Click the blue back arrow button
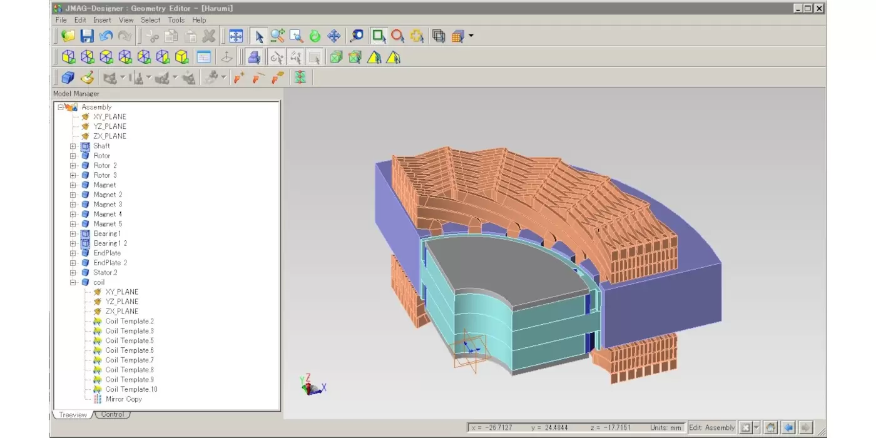 coord(788,427)
